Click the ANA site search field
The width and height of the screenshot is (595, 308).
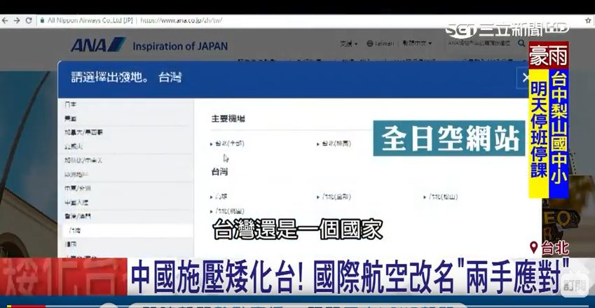(480, 43)
